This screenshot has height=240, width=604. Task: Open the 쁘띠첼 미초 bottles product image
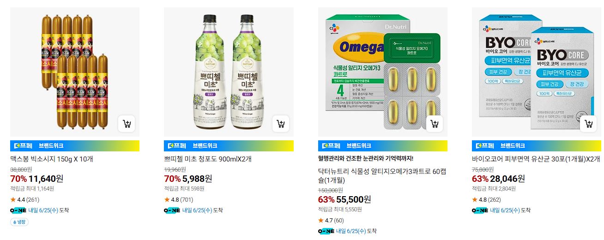coord(229,72)
